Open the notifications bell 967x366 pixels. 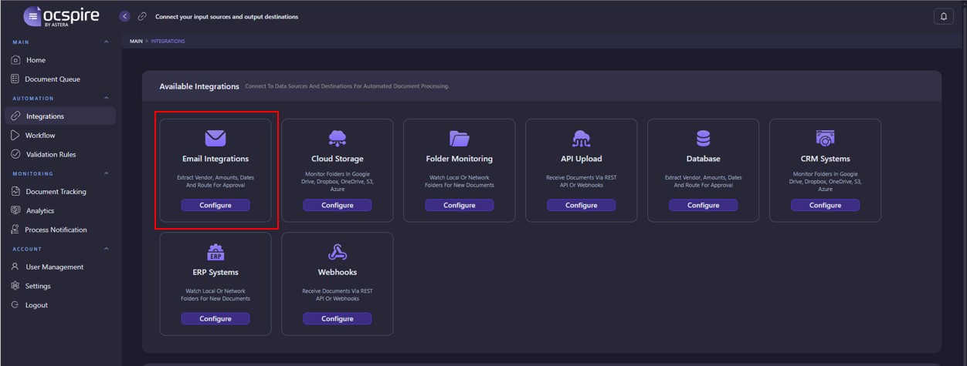pyautogui.click(x=943, y=16)
